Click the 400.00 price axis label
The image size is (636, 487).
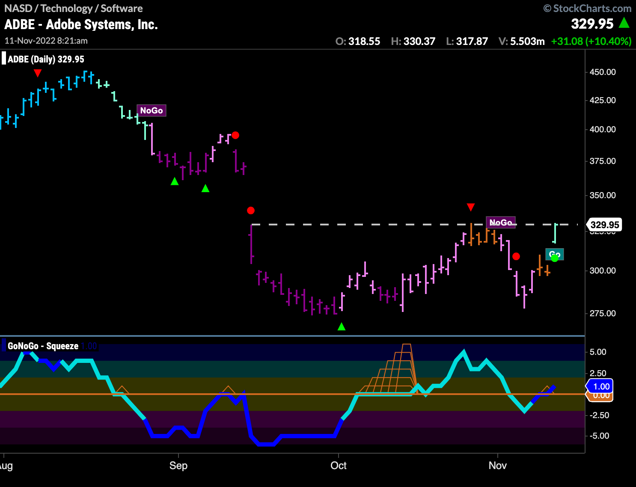point(603,129)
